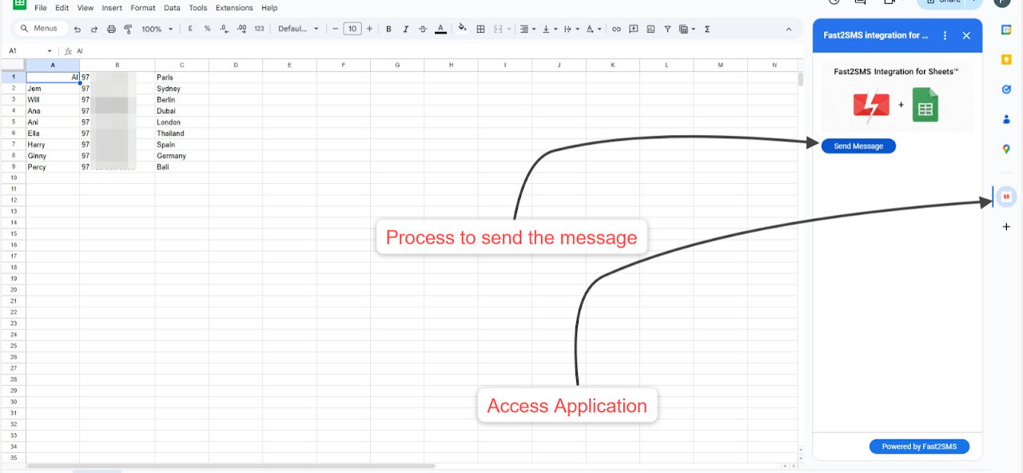Open Google Maps from the side panel

tap(1006, 149)
